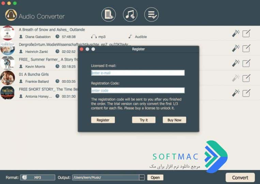Screen dimensions: 260x184
Task: Open effects wand for Antonia Honey track
Action: [235, 93]
